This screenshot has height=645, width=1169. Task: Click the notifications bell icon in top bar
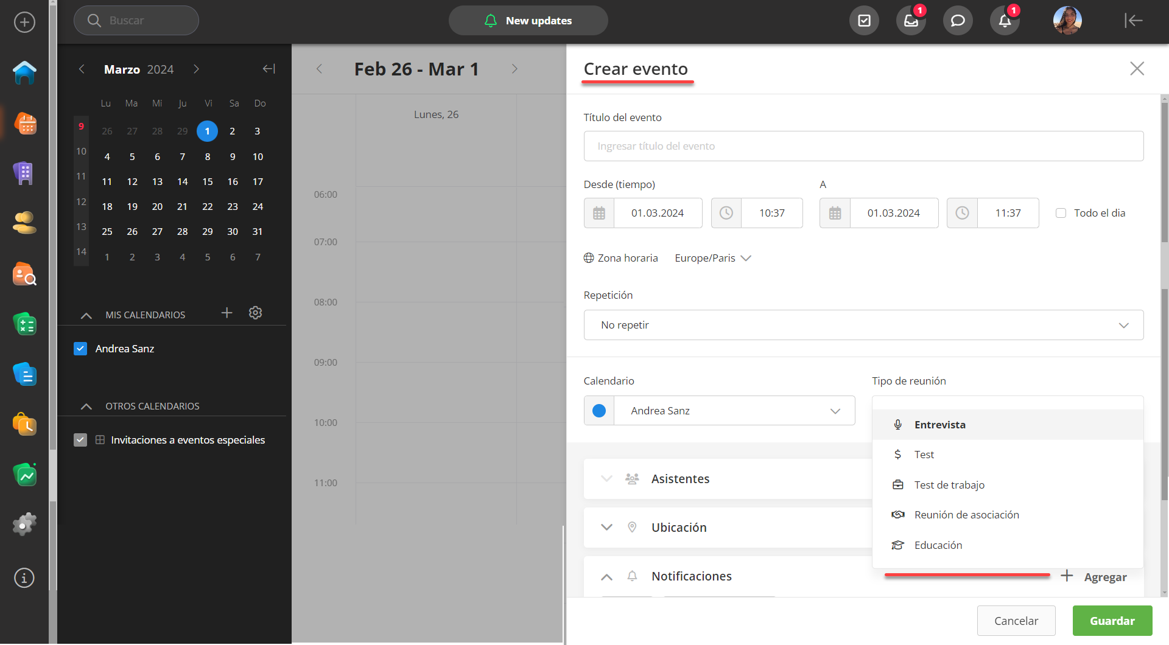1005,21
